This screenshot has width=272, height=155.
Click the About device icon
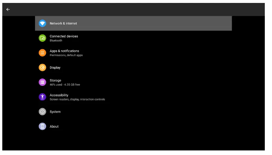(x=42, y=126)
